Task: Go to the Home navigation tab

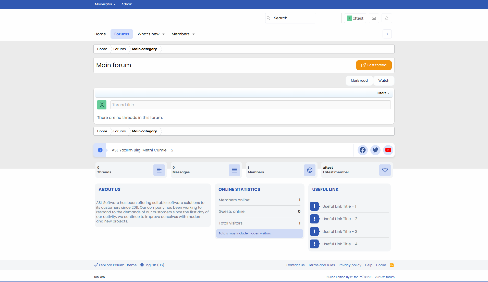Action: coord(100,34)
